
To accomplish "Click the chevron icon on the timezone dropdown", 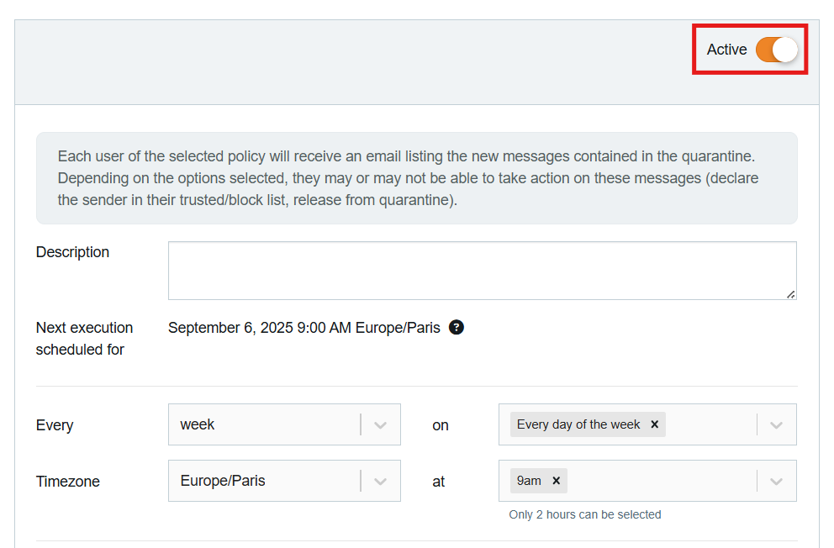I will click(x=379, y=481).
